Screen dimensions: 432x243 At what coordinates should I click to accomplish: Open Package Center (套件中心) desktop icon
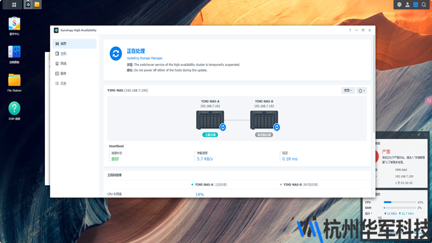pyautogui.click(x=14, y=24)
